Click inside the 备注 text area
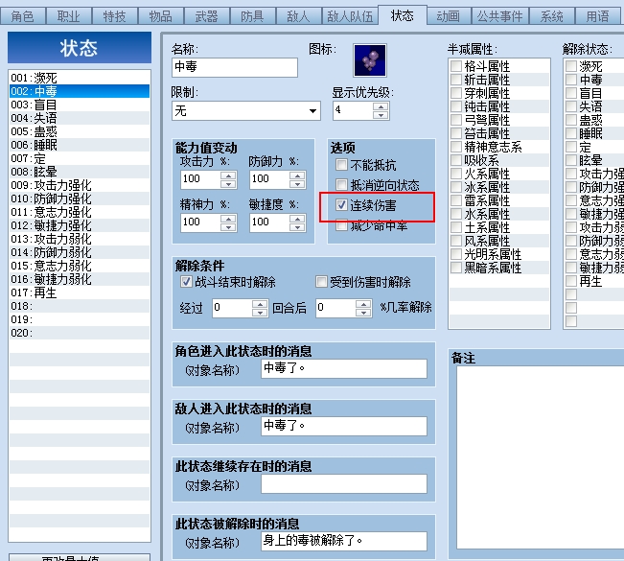The image size is (624, 561). coord(540,457)
